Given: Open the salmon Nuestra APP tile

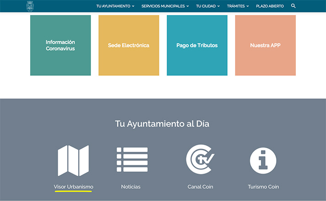Looking at the screenshot, I should [x=265, y=45].
